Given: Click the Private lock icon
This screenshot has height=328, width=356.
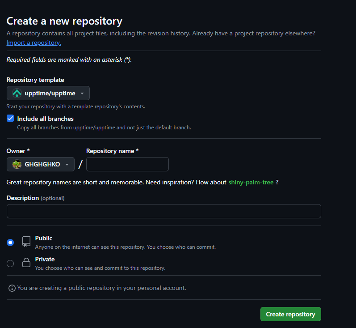Looking at the screenshot, I should click(x=26, y=263).
